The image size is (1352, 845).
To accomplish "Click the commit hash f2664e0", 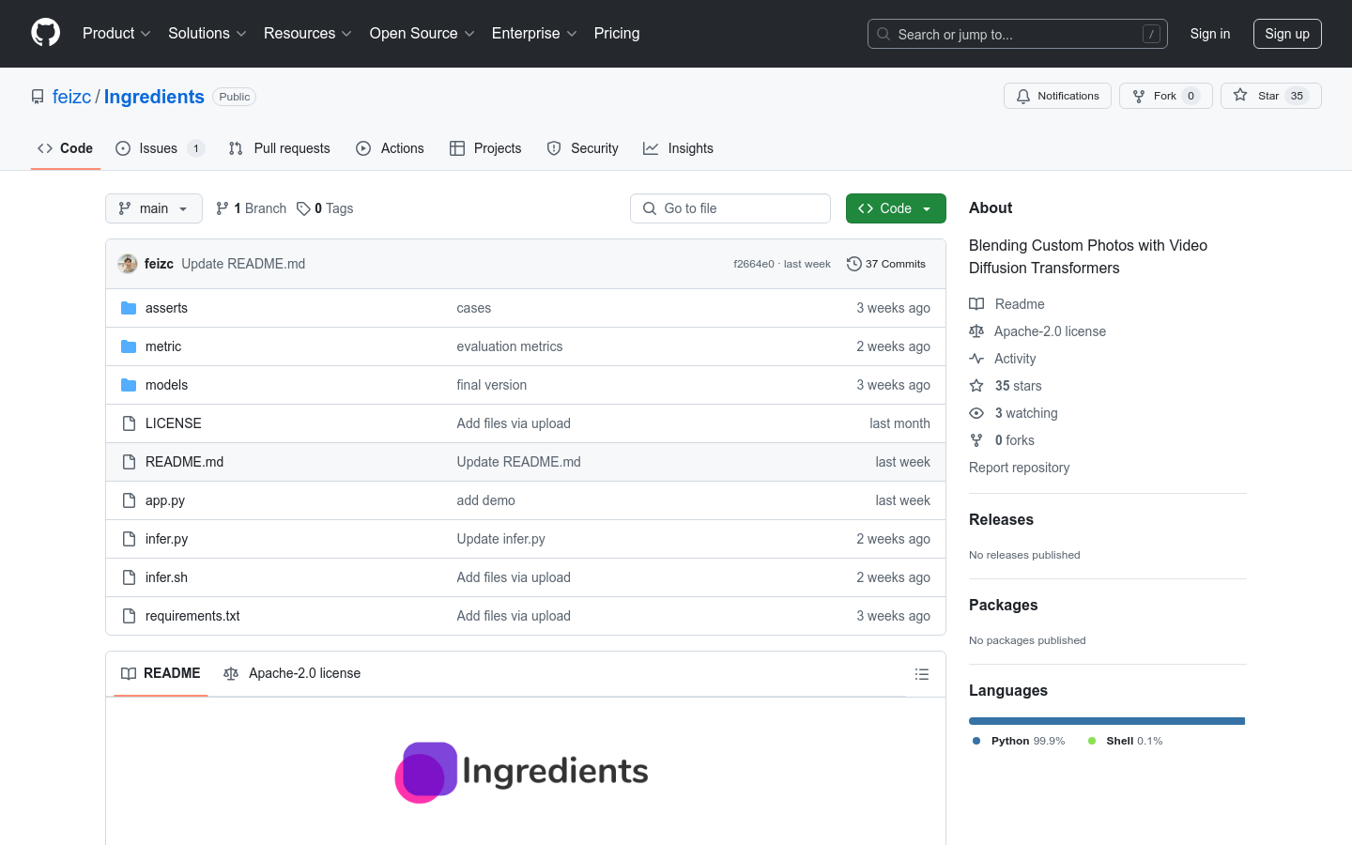I will click(754, 264).
